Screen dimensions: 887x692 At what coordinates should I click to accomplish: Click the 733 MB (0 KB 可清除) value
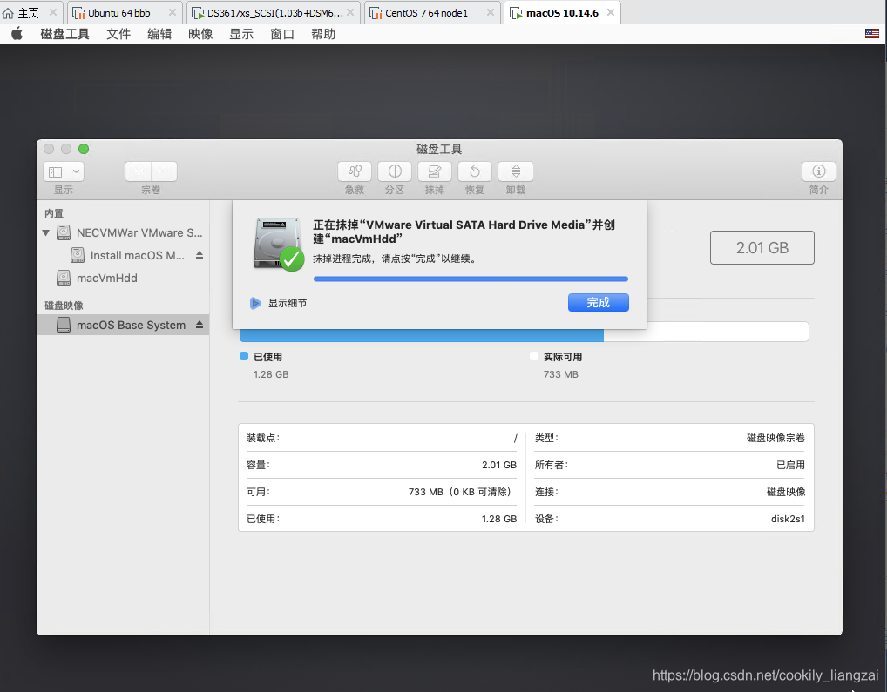point(462,492)
